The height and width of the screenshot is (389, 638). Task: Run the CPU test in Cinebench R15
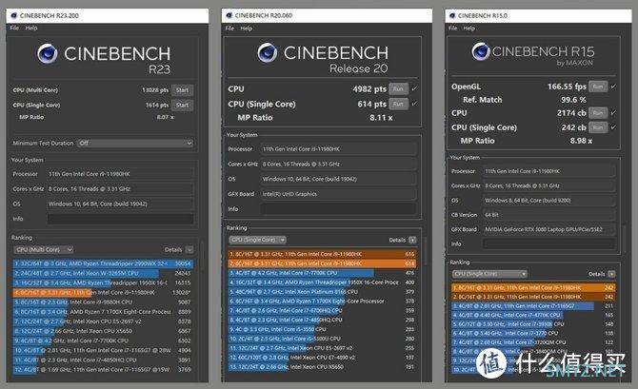point(598,113)
